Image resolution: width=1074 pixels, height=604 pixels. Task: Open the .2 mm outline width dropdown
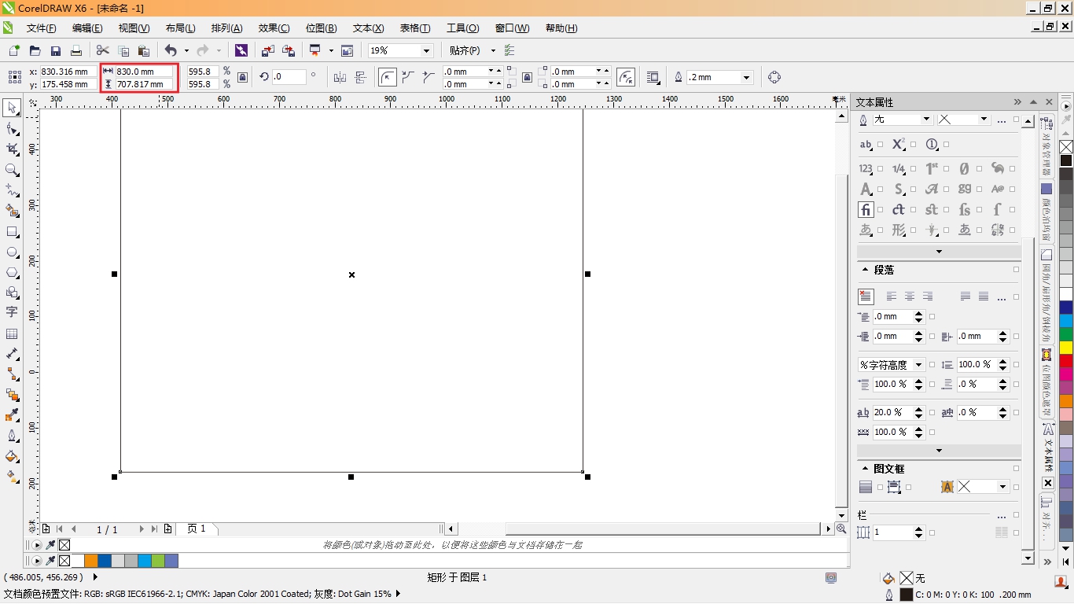[747, 77]
